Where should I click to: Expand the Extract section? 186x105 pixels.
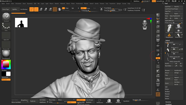pos(167,99)
